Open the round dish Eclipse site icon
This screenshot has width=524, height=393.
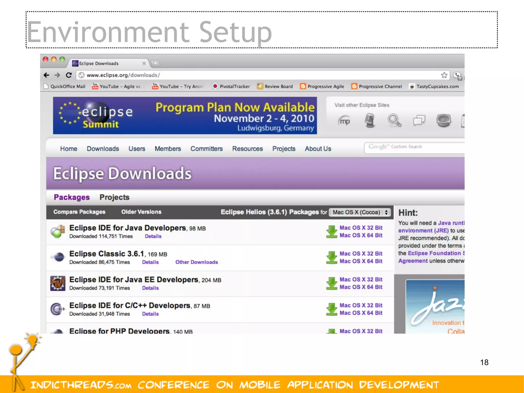[444, 120]
